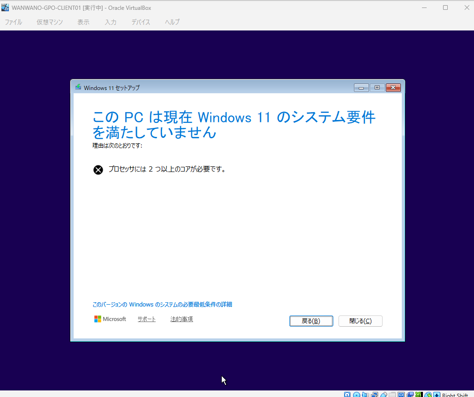Viewport: 474px width, 397px height.
Task: Click the network adapters status icon
Action: point(375,395)
